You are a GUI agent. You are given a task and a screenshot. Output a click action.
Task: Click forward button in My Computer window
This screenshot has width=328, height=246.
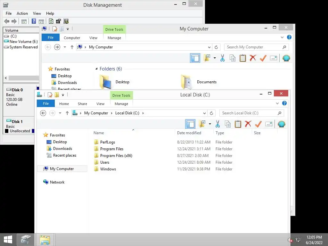(x=57, y=47)
